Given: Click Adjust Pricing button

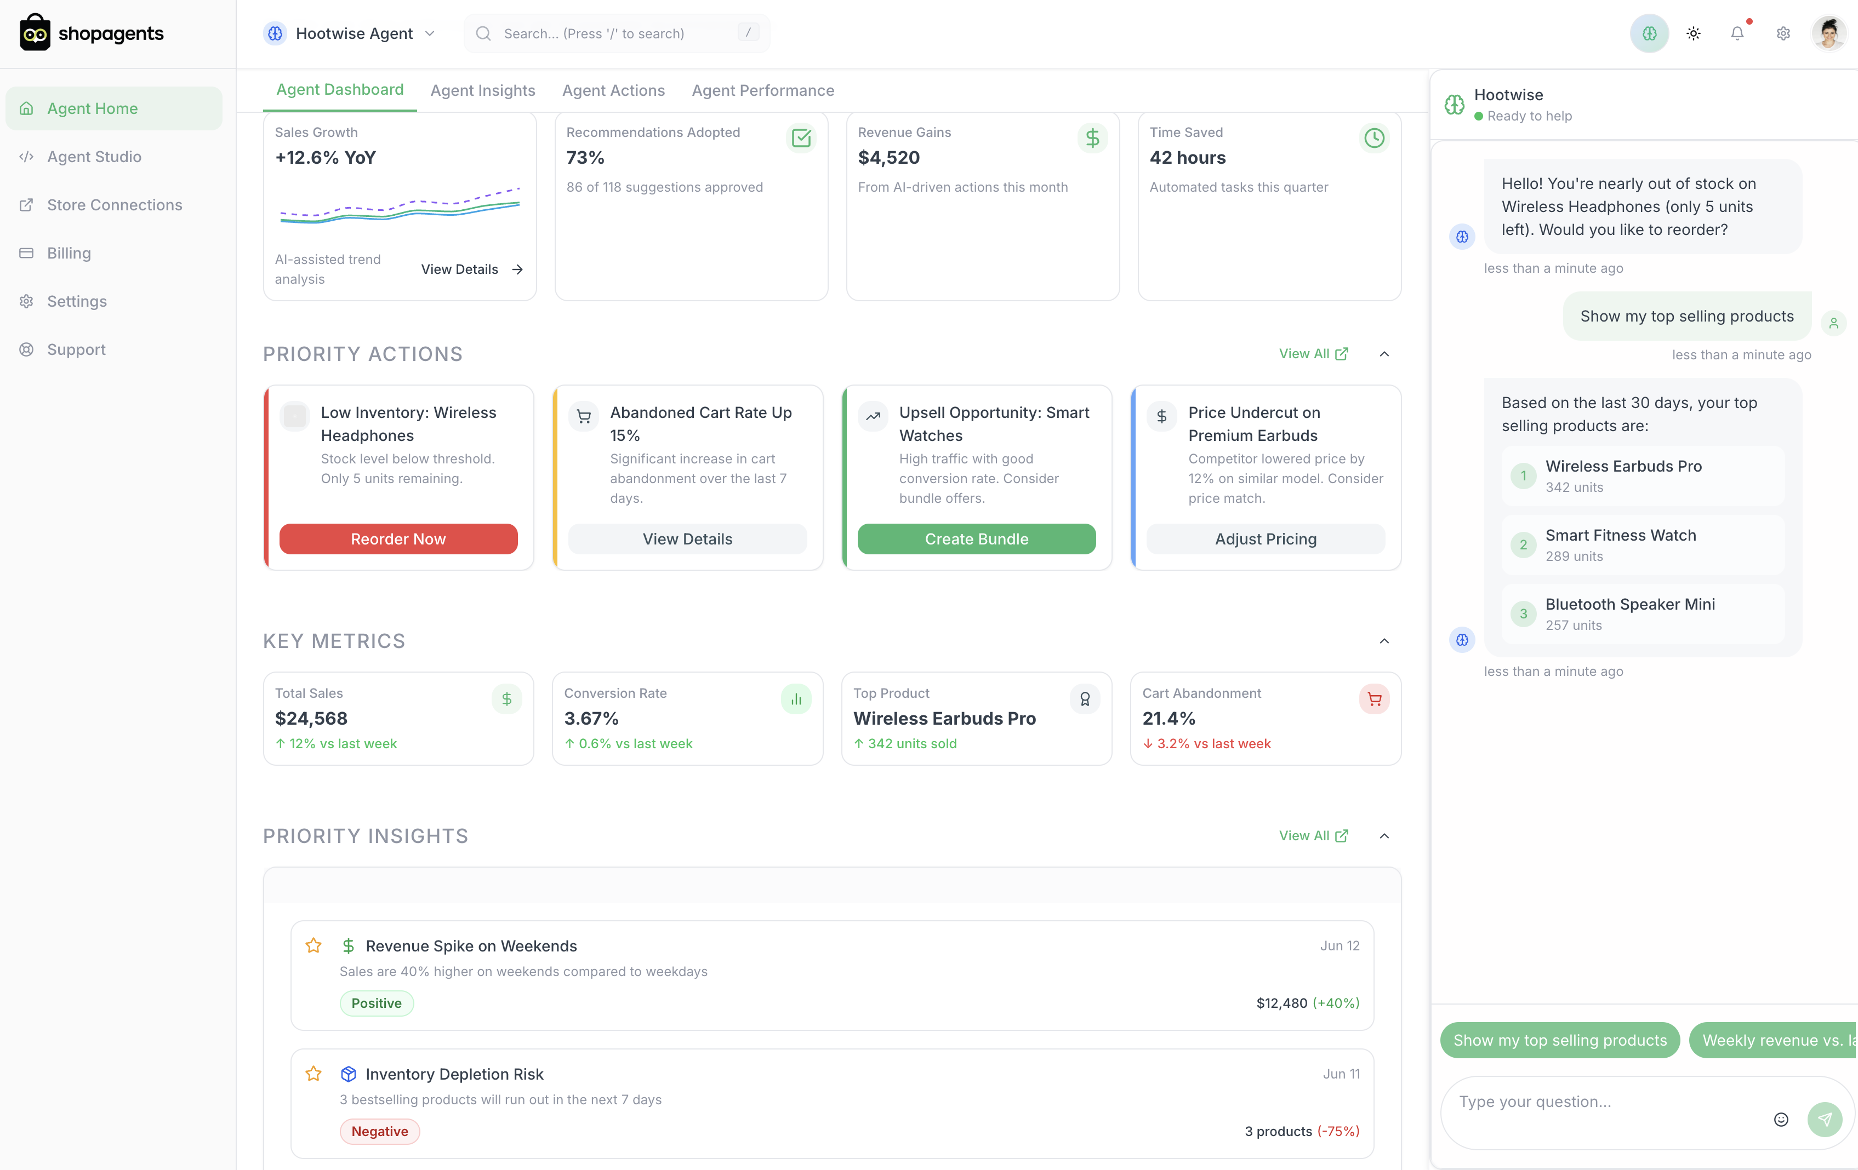Looking at the screenshot, I should [x=1266, y=539].
